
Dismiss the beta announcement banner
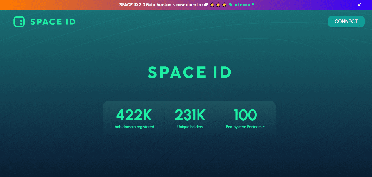point(359,5)
